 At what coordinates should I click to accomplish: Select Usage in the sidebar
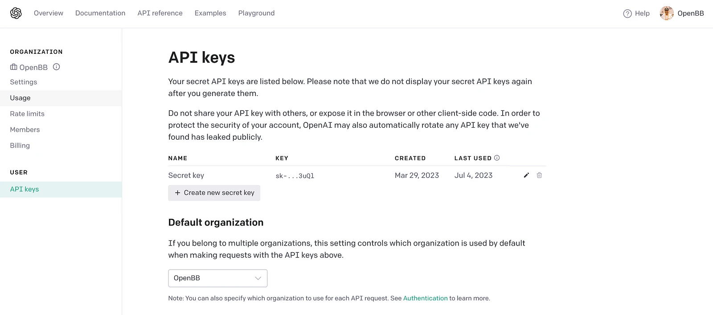coord(20,98)
